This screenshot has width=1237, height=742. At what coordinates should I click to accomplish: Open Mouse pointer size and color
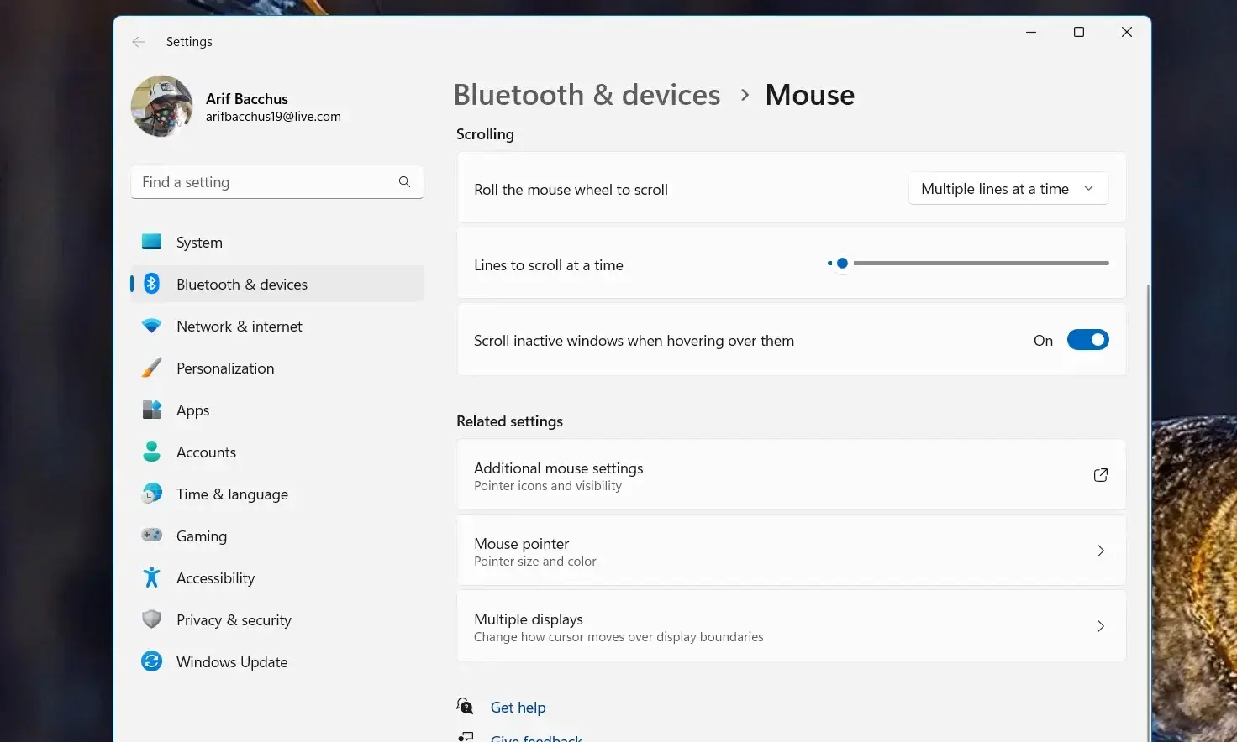click(791, 551)
